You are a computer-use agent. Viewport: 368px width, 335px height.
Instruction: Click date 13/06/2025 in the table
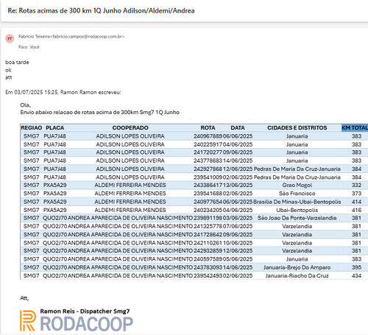click(x=238, y=186)
